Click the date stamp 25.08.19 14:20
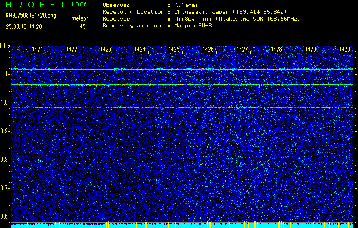This screenshot has width=358, height=228. pos(24,27)
